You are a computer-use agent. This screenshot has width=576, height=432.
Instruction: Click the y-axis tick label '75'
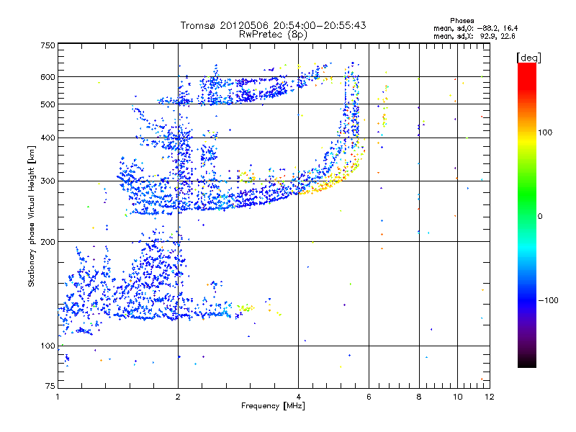coord(50,386)
